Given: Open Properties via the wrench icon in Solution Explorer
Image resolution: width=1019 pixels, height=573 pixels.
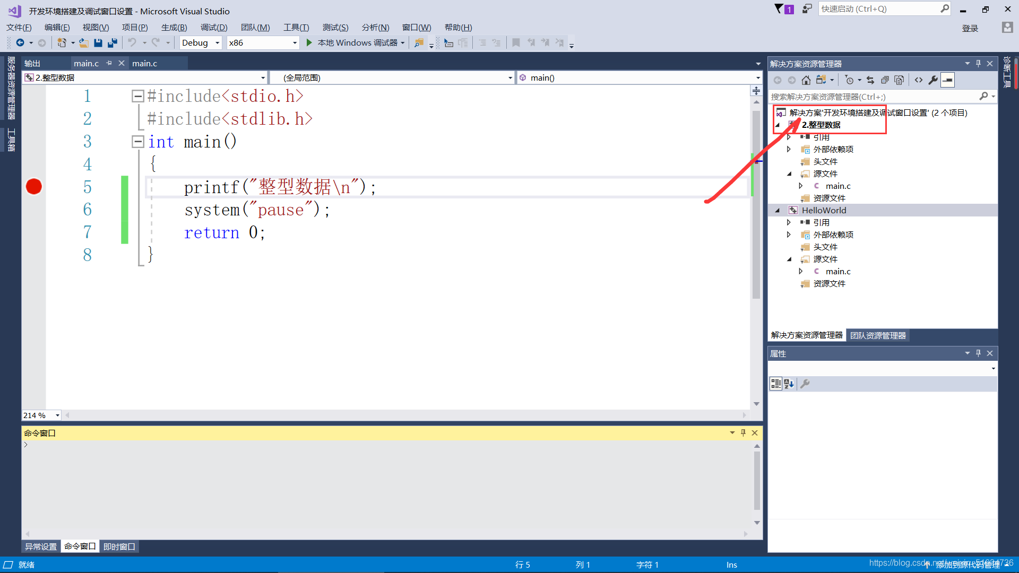Looking at the screenshot, I should coord(933,80).
